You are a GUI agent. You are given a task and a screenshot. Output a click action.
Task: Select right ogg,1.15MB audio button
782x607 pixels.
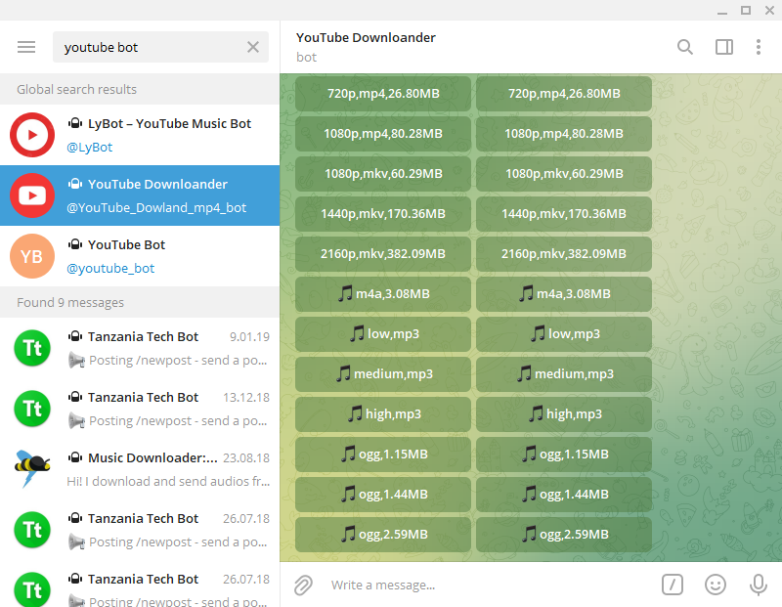coord(564,454)
